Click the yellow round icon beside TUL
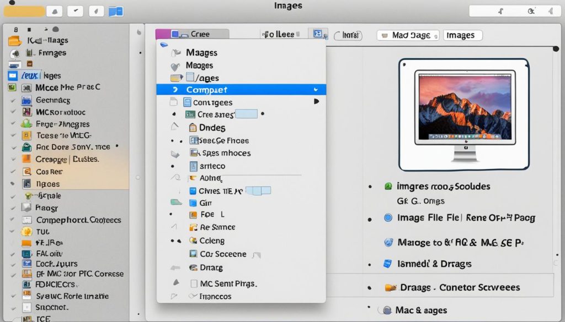The height and width of the screenshot is (322, 565). [x=26, y=231]
